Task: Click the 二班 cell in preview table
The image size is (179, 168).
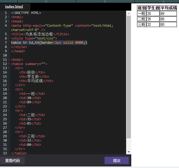Action: (142, 19)
